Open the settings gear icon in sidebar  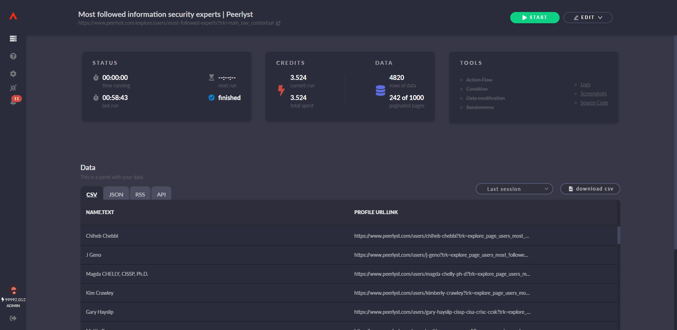13,74
